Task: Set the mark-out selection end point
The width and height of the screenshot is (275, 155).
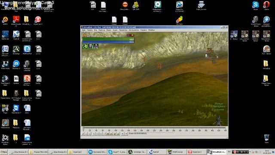Action: pos(126,134)
